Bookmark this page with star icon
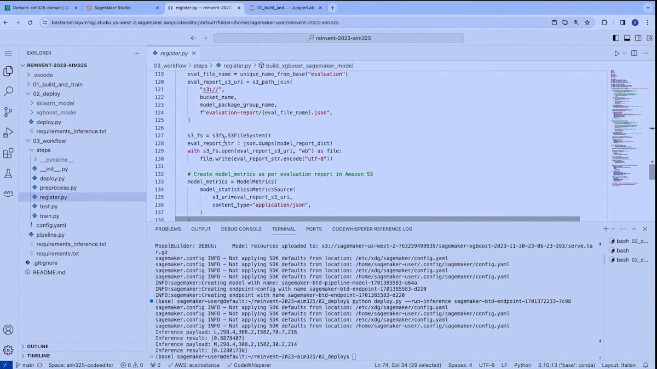Image resolution: width=657 pixels, height=369 pixels. tap(587, 22)
